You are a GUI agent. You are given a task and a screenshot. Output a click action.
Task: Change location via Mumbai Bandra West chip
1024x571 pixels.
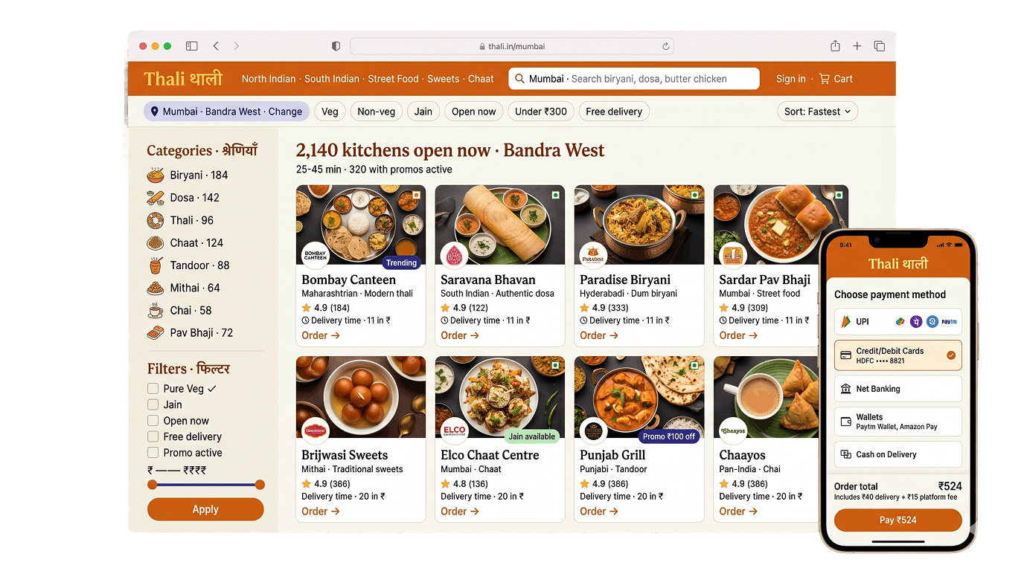point(226,112)
